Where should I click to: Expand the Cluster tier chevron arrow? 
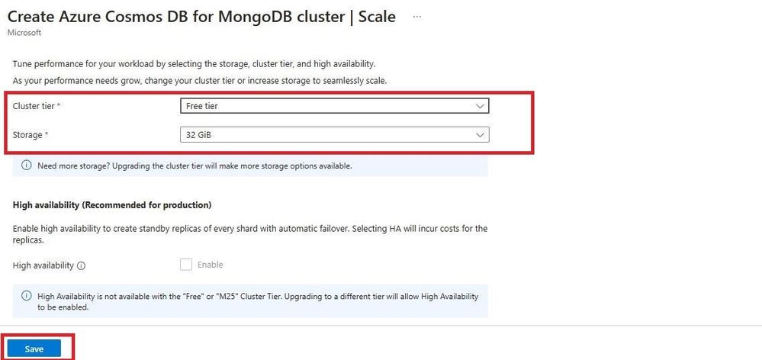coord(480,106)
